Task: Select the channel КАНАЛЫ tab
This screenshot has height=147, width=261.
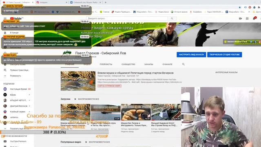Action: pos(148,64)
